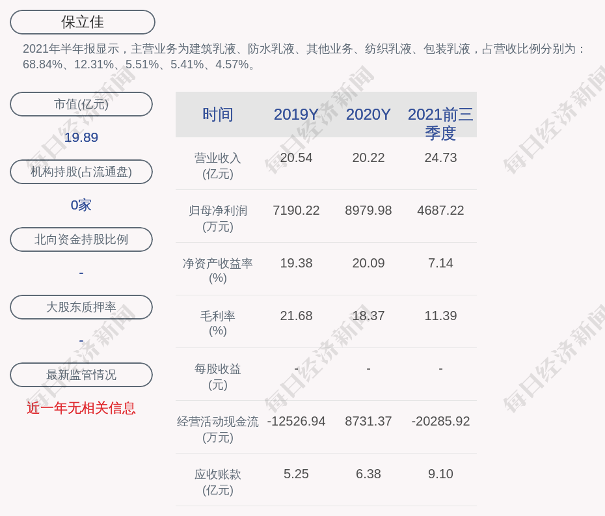Click the 大股东质押率 pill
Image resolution: width=605 pixels, height=516 pixels.
tap(81, 307)
